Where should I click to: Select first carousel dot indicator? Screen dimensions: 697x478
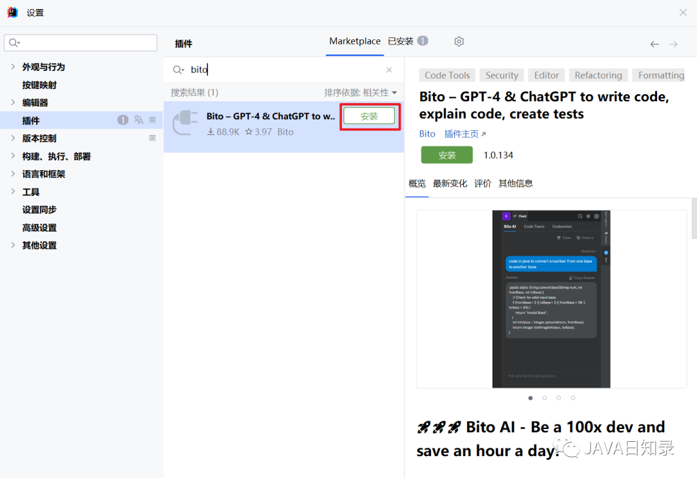click(x=530, y=398)
